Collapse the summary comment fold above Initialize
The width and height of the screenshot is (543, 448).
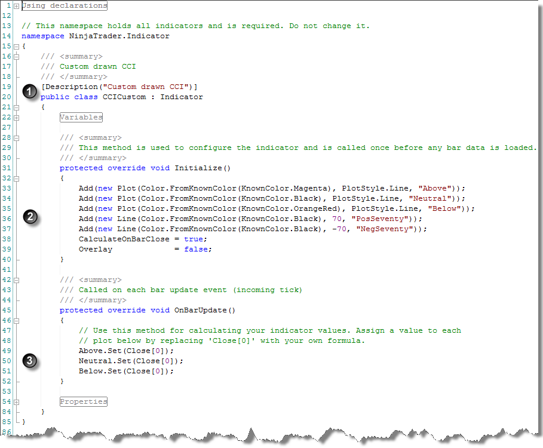click(x=16, y=137)
